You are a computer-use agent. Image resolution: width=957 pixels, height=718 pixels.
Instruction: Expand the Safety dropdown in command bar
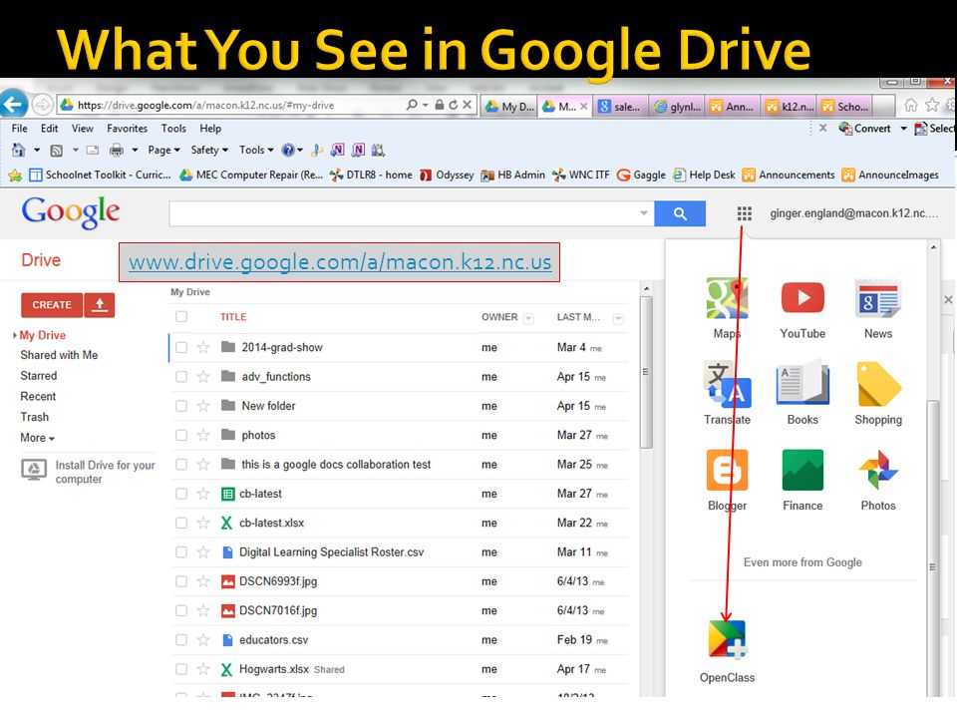click(x=209, y=151)
